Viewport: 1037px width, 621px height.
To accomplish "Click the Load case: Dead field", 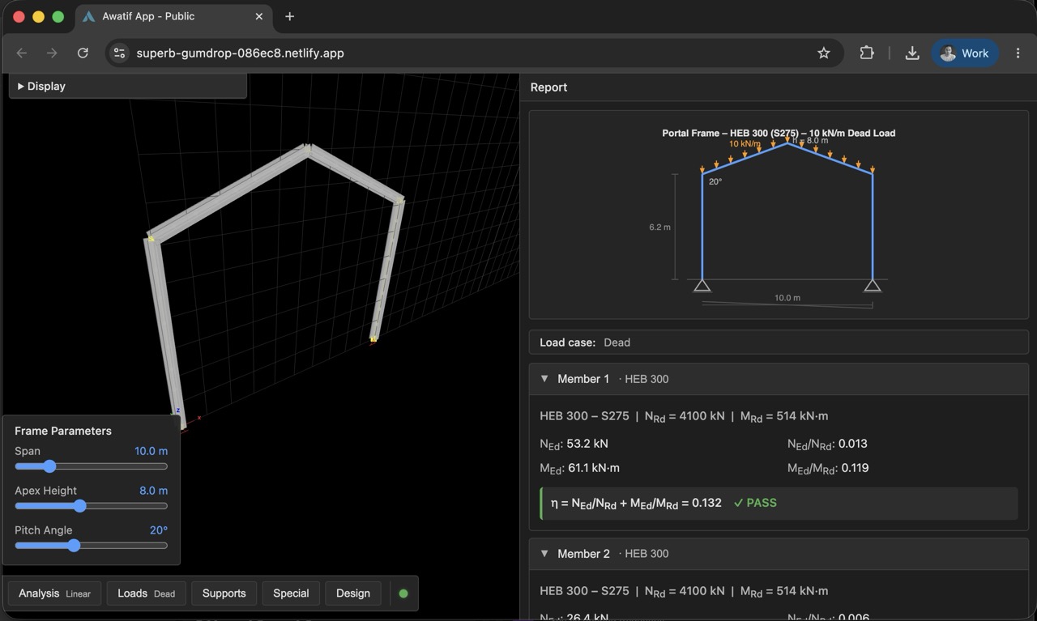I will pos(779,342).
